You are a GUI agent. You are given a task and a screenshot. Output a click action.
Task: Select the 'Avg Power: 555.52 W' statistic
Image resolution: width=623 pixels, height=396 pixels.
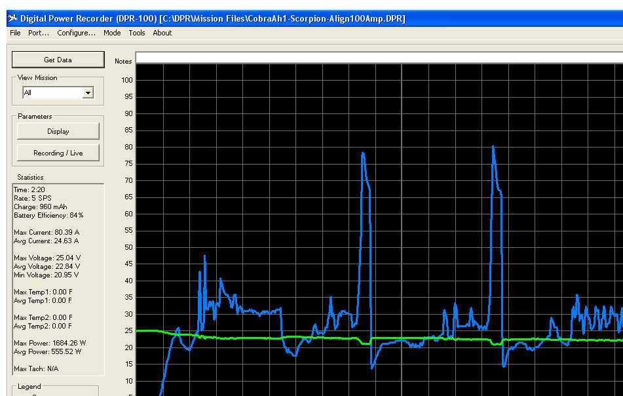tap(47, 352)
